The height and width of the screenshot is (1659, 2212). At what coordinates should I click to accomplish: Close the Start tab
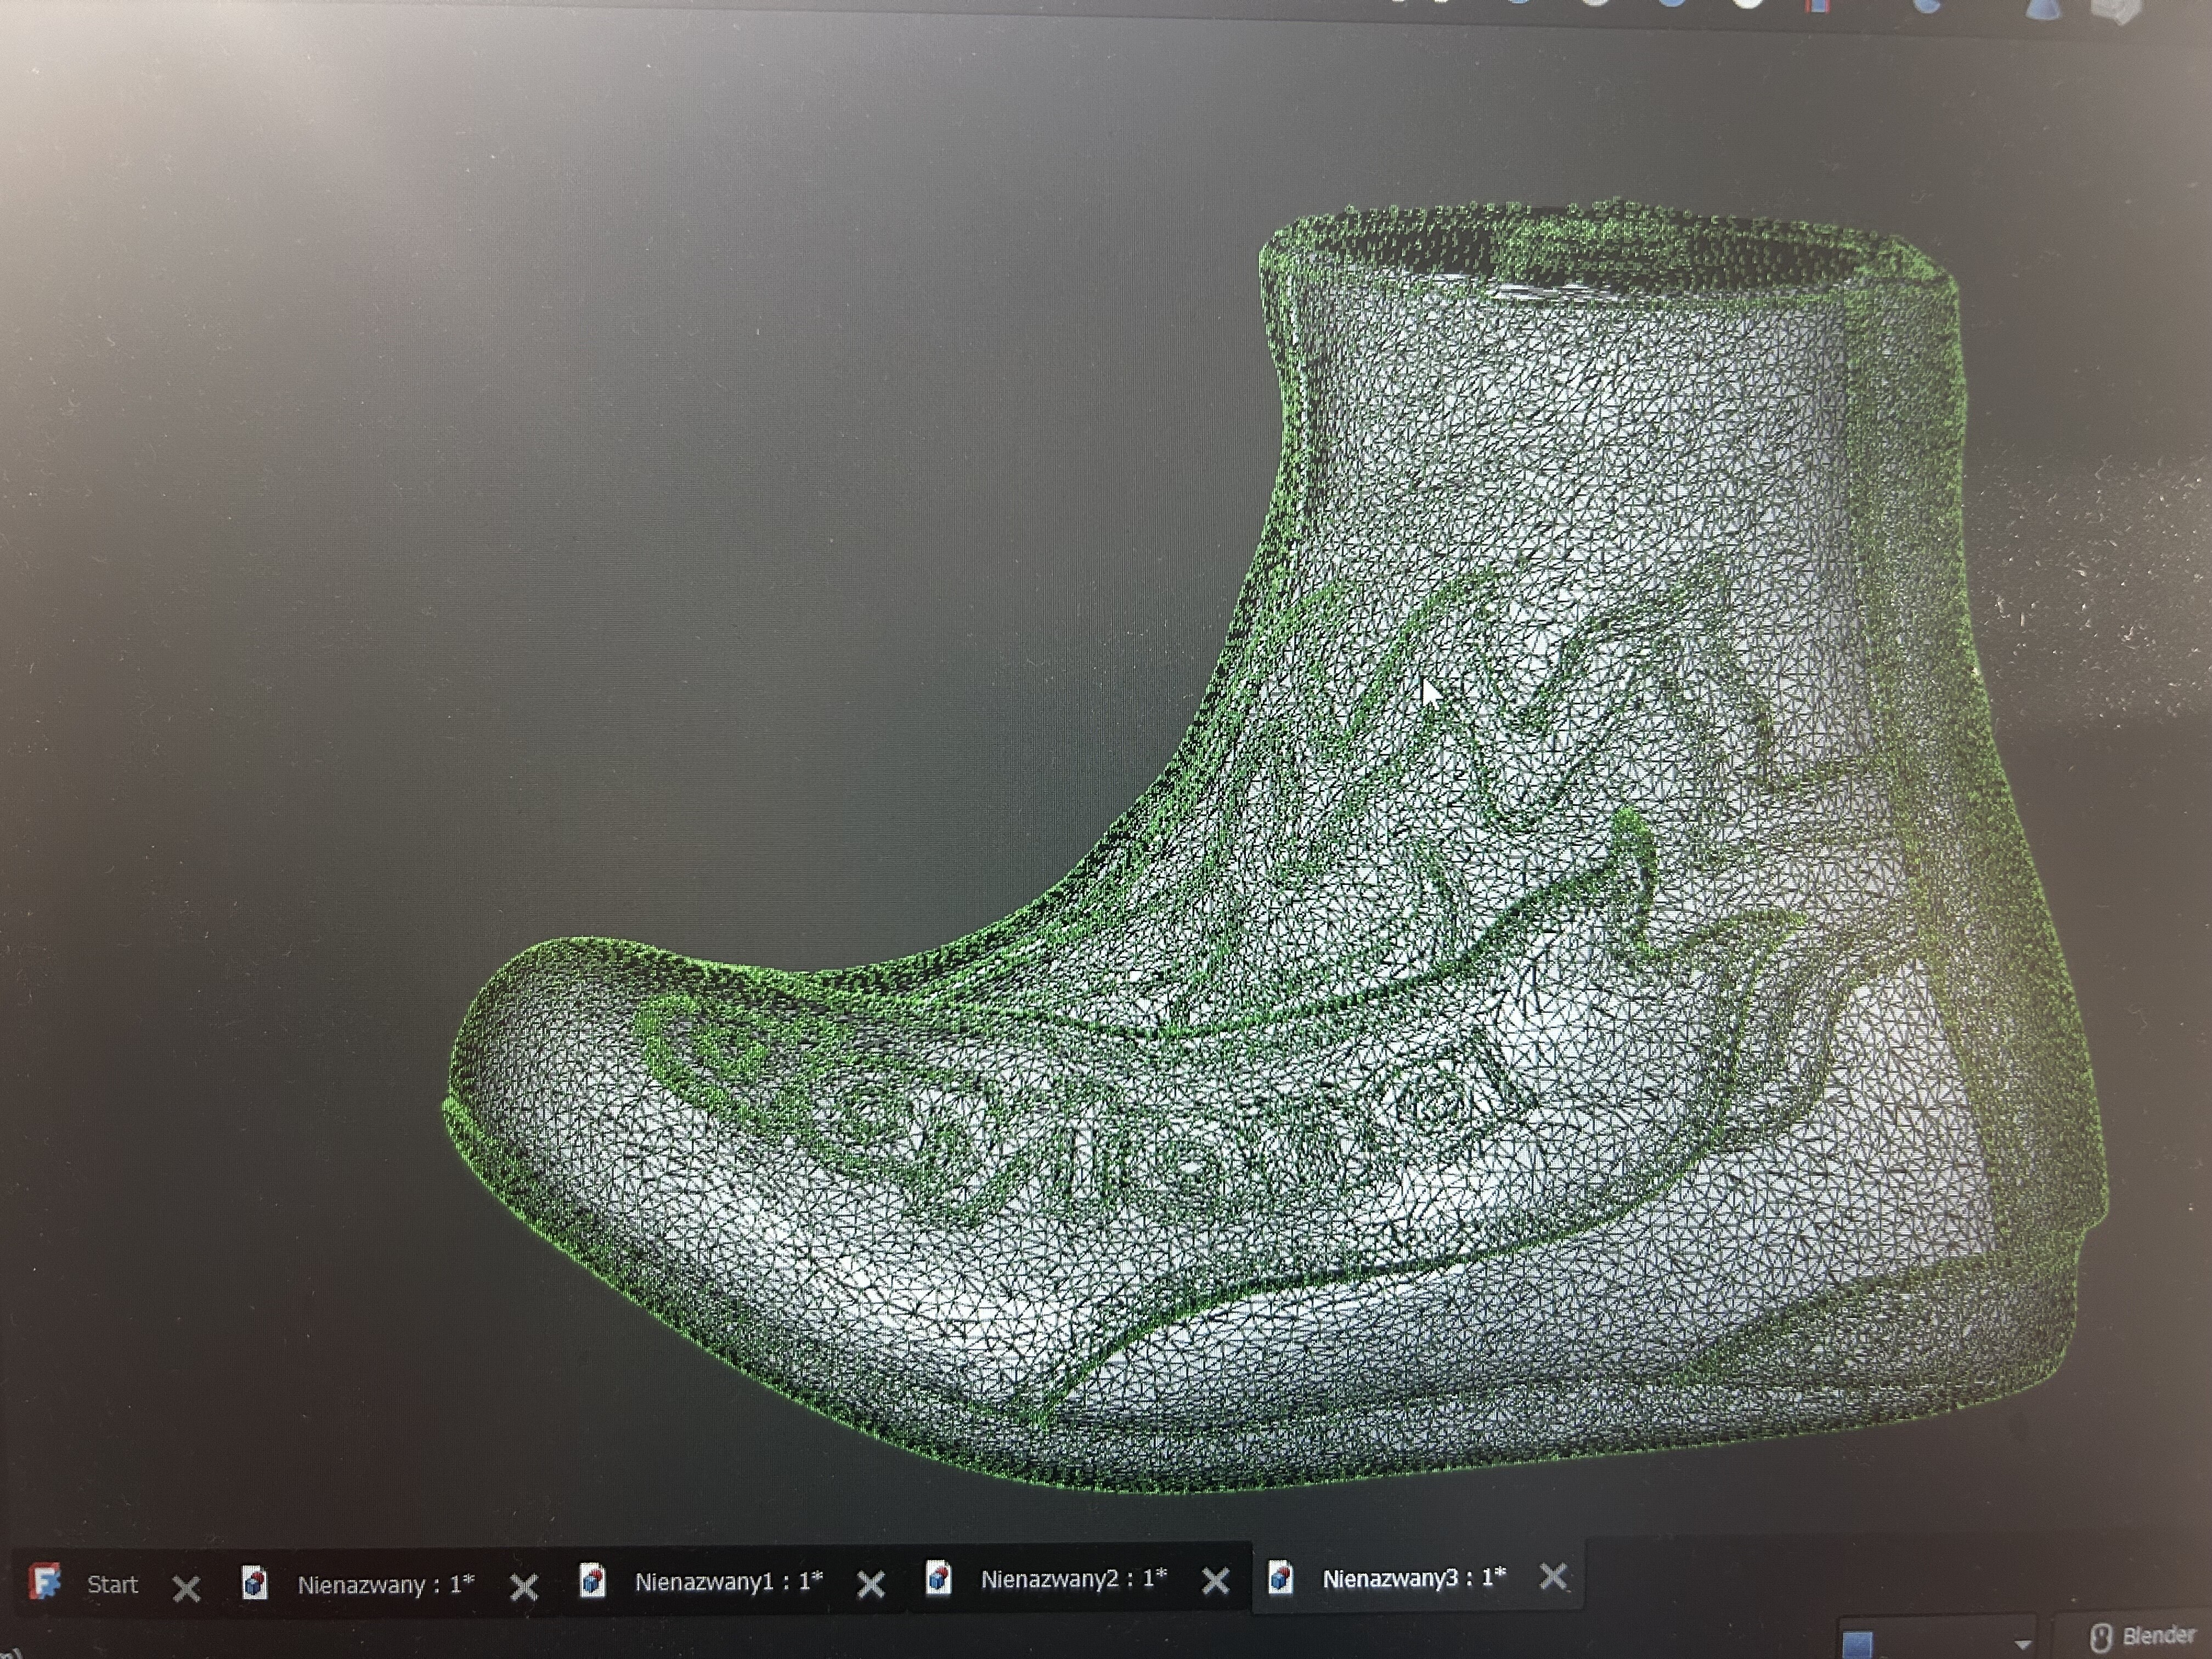[x=186, y=1588]
